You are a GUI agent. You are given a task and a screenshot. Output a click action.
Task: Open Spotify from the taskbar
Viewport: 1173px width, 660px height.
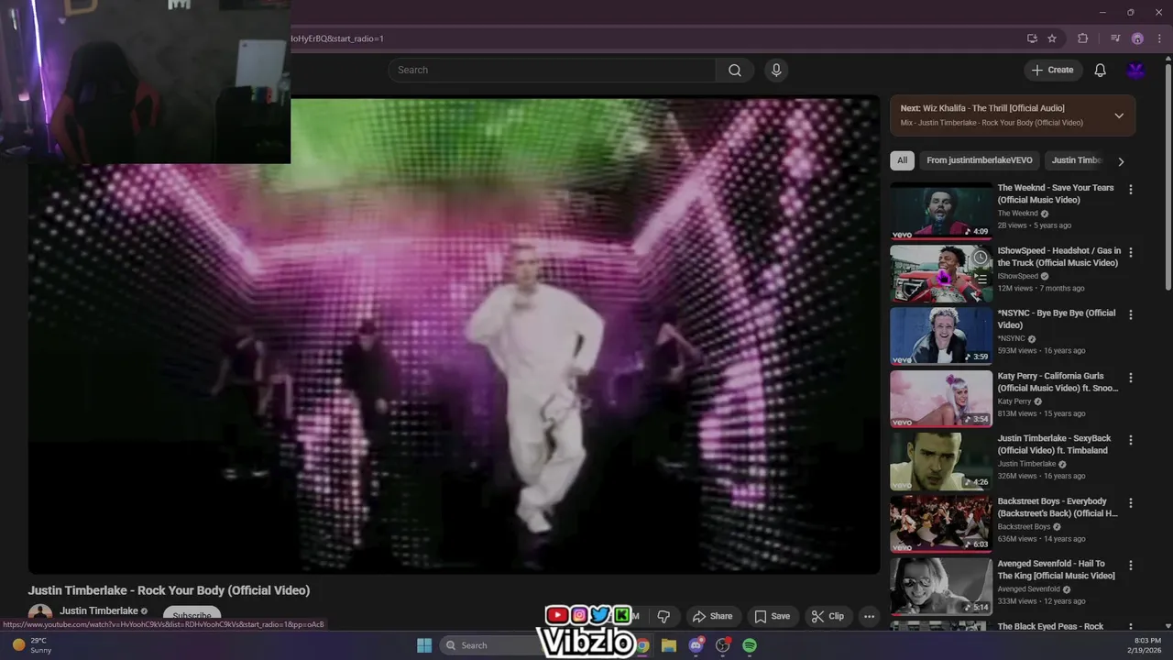[750, 645]
